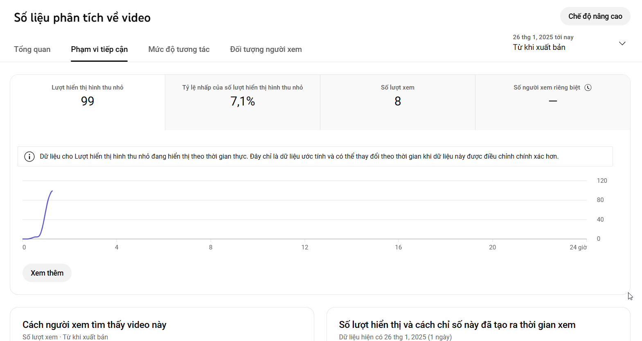642x341 pixels.
Task: Click the Số lượt hiển thị card heading
Action: [x=457, y=325]
